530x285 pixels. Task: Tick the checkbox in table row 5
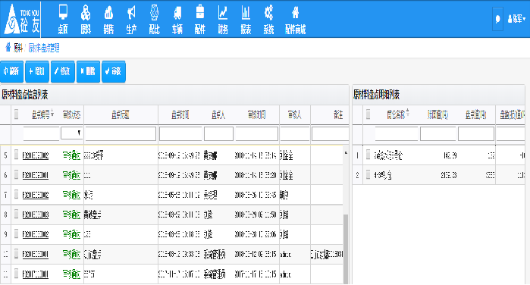tap(16, 155)
